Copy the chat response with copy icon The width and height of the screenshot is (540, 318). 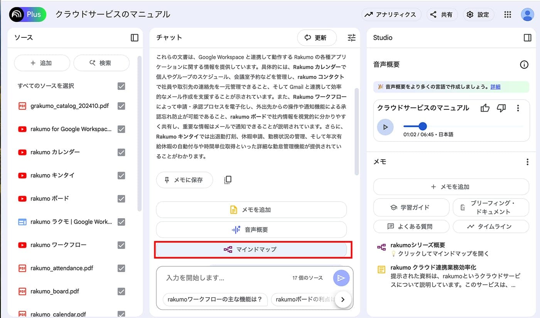(x=228, y=180)
